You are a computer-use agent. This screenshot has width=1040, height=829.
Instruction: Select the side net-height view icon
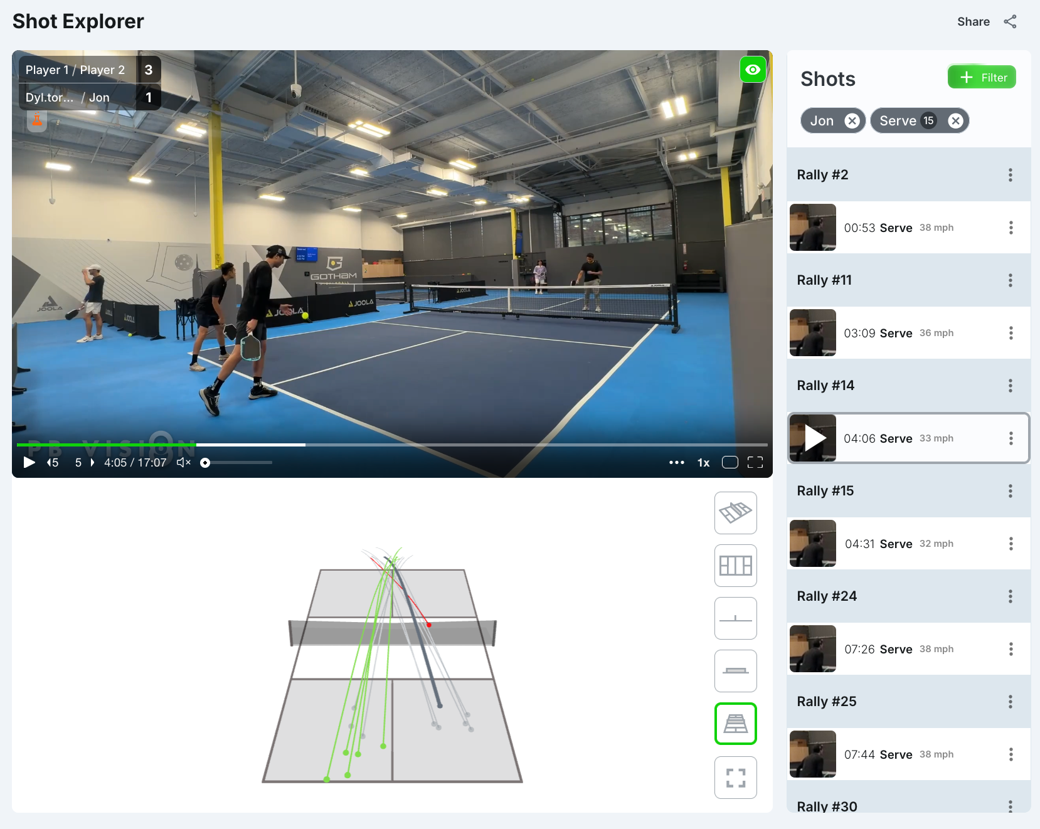[735, 618]
